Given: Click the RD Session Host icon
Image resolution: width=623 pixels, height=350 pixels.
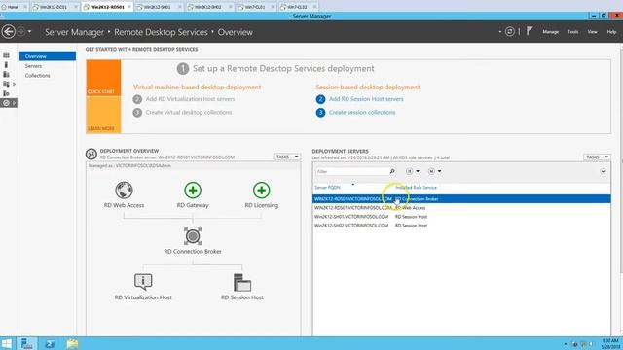Looking at the screenshot, I should pyautogui.click(x=242, y=282).
